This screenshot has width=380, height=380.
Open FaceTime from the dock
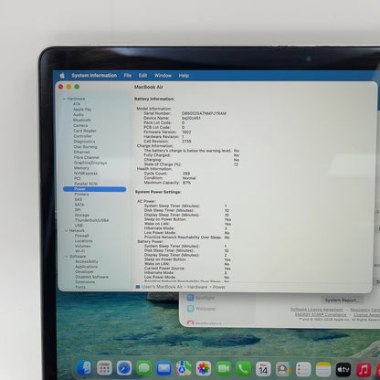pyautogui.click(x=224, y=369)
